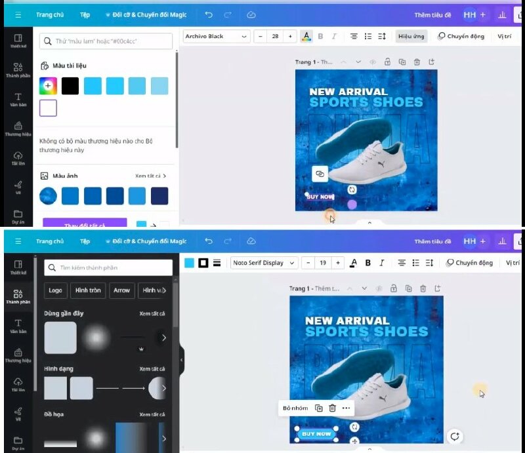This screenshot has width=525, height=453.
Task: Open the Archivo Black font dropdown
Action: pos(217,36)
